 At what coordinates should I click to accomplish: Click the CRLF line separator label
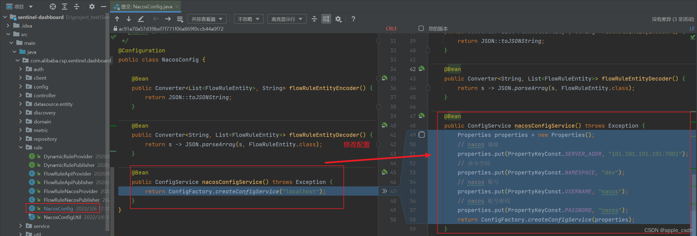(x=391, y=28)
